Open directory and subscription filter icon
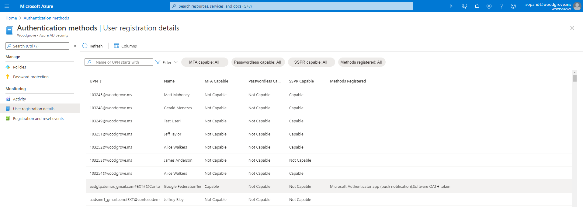 coord(464,6)
